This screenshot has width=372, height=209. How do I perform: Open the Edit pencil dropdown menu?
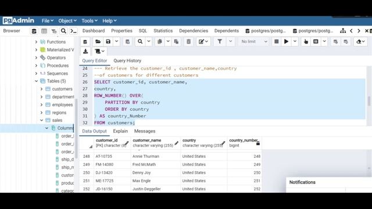coord(203,42)
